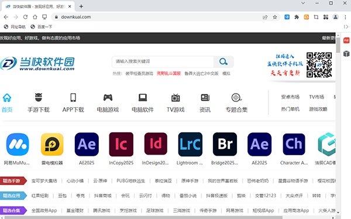Open the 红果短剧 app link

click(x=40, y=196)
